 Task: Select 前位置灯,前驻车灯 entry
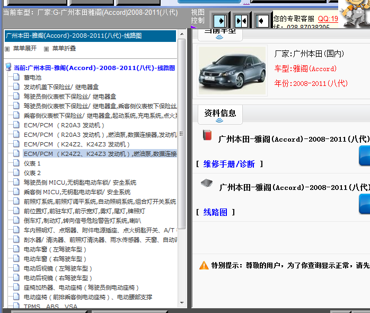[84, 211]
